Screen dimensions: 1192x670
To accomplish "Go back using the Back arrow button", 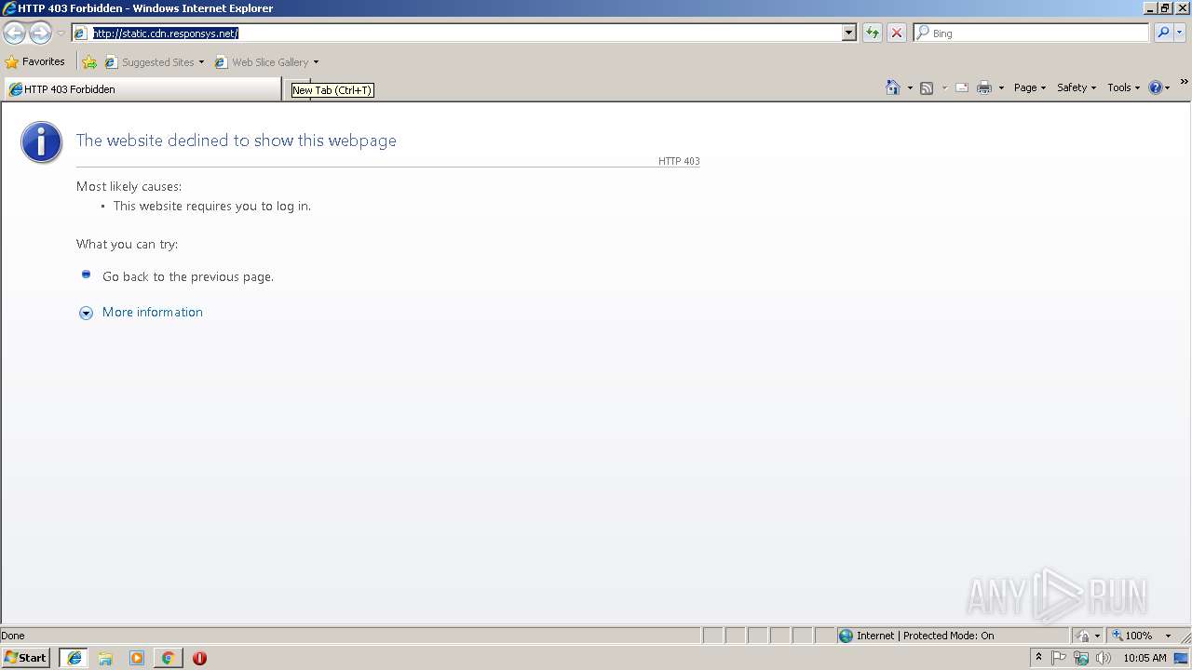I will 14,33.
